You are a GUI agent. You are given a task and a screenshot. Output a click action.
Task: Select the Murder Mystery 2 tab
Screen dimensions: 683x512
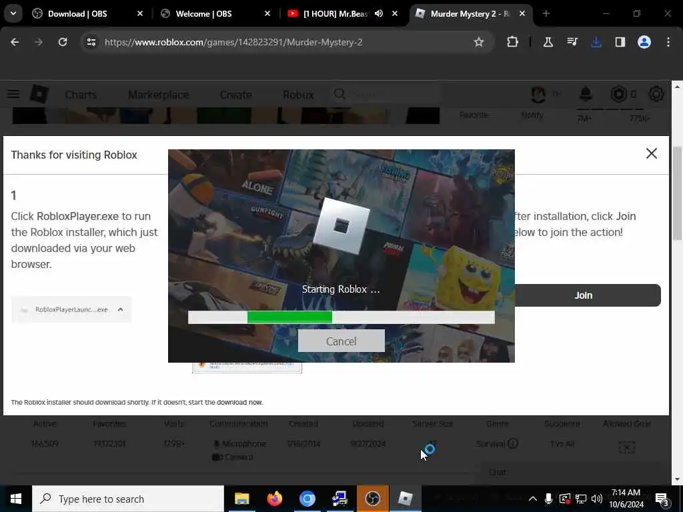pos(470,13)
